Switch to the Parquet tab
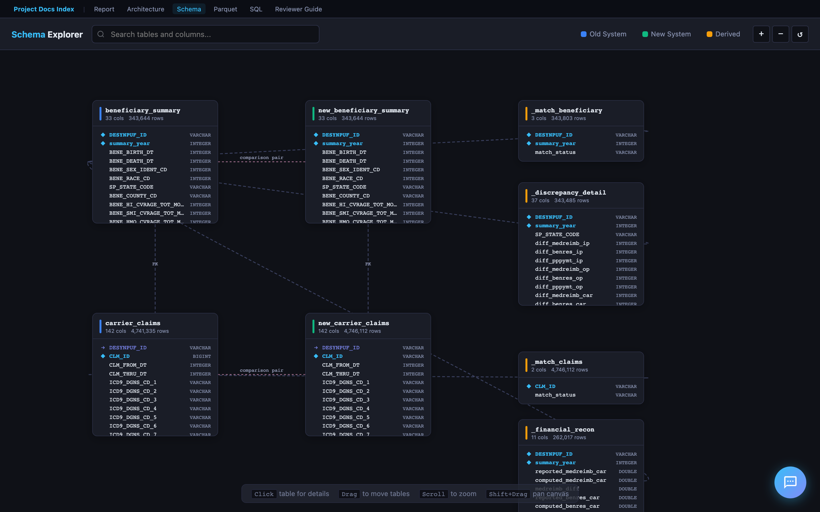The width and height of the screenshot is (820, 512). (225, 9)
